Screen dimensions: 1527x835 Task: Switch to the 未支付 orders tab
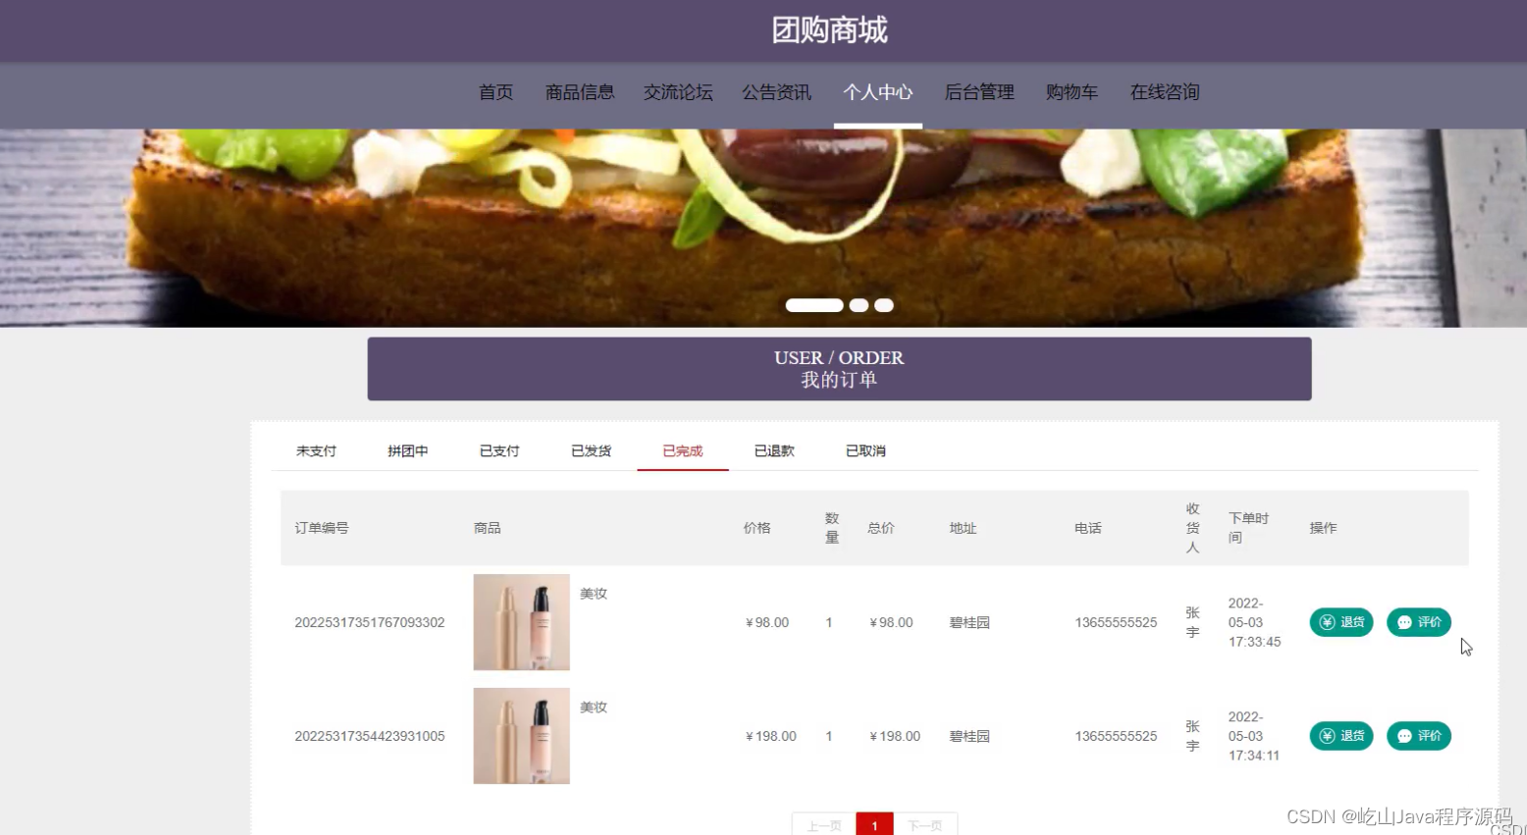click(316, 451)
